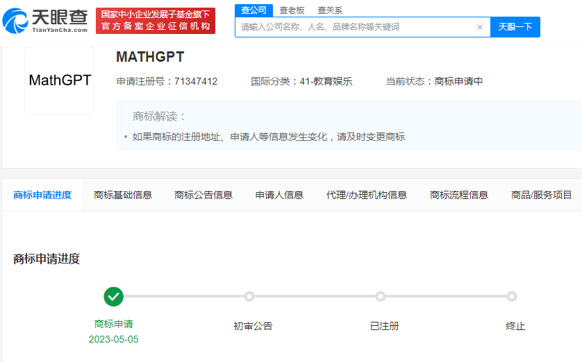Click the 初审公告 progress step marker
582x362 pixels.
pyautogui.click(x=249, y=296)
